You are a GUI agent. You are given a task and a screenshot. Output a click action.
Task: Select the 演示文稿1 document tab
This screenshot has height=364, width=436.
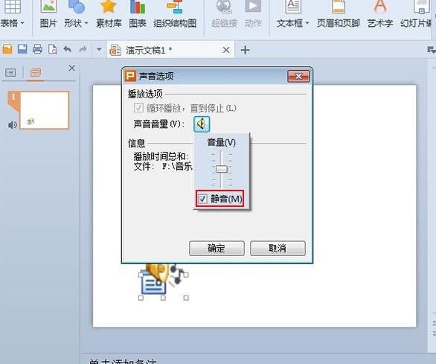tap(170, 50)
